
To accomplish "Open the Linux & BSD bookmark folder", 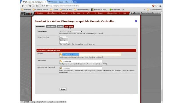I will pos(66,9).
